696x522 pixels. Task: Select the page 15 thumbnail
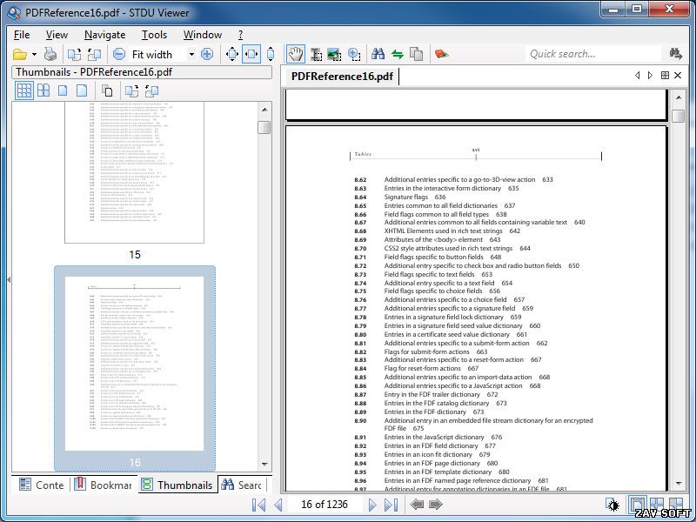click(x=135, y=172)
